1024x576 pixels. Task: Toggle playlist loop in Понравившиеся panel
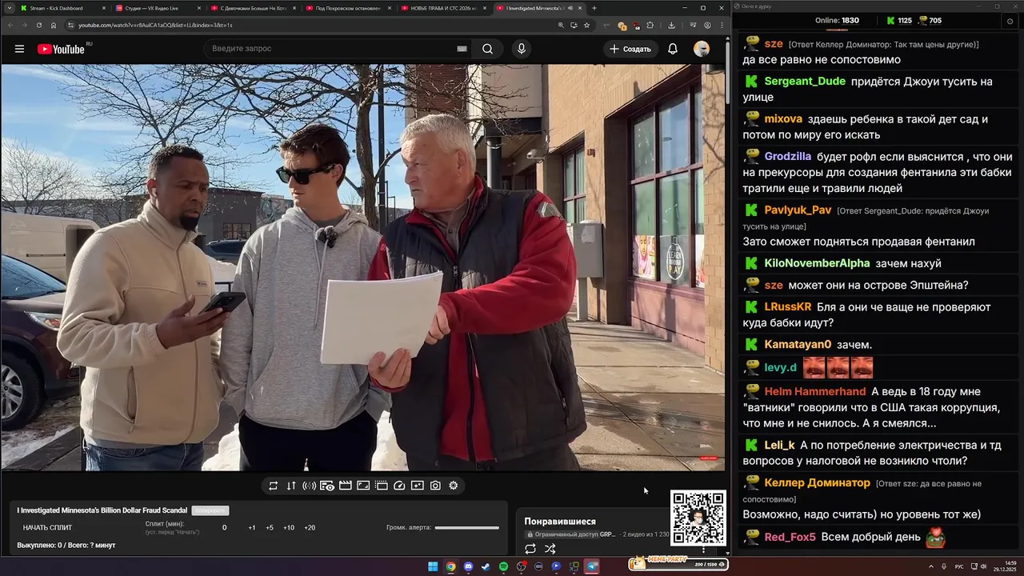point(530,549)
